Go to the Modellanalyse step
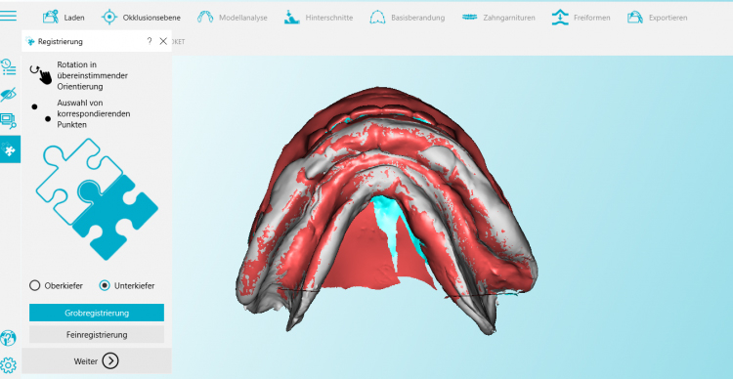733x379 pixels. tap(232, 18)
